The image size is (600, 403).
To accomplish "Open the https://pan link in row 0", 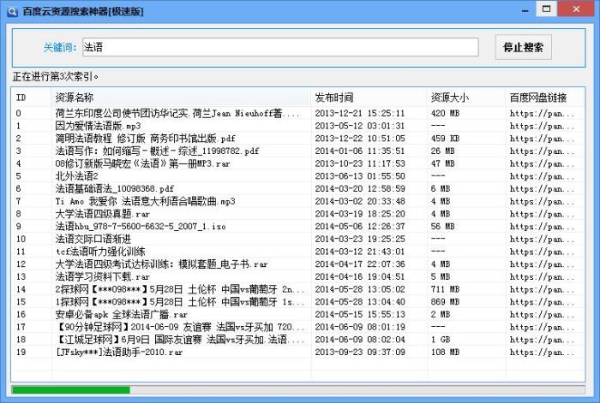I will [x=542, y=113].
